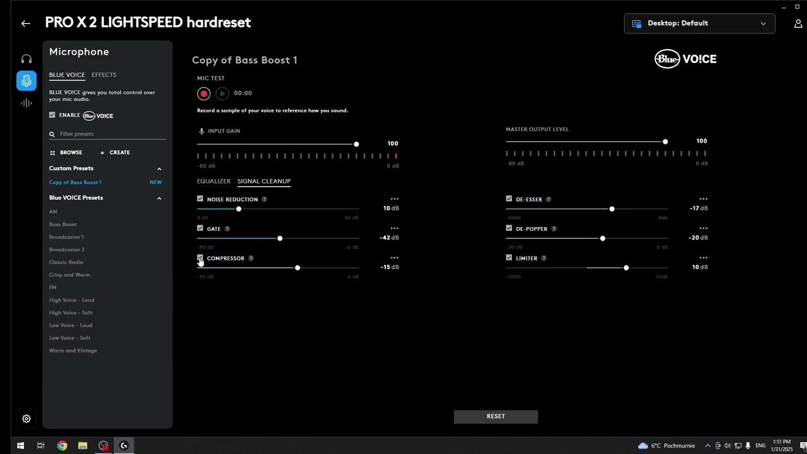The height and width of the screenshot is (454, 807).
Task: Show hidden system tray icons
Action: [707, 446]
